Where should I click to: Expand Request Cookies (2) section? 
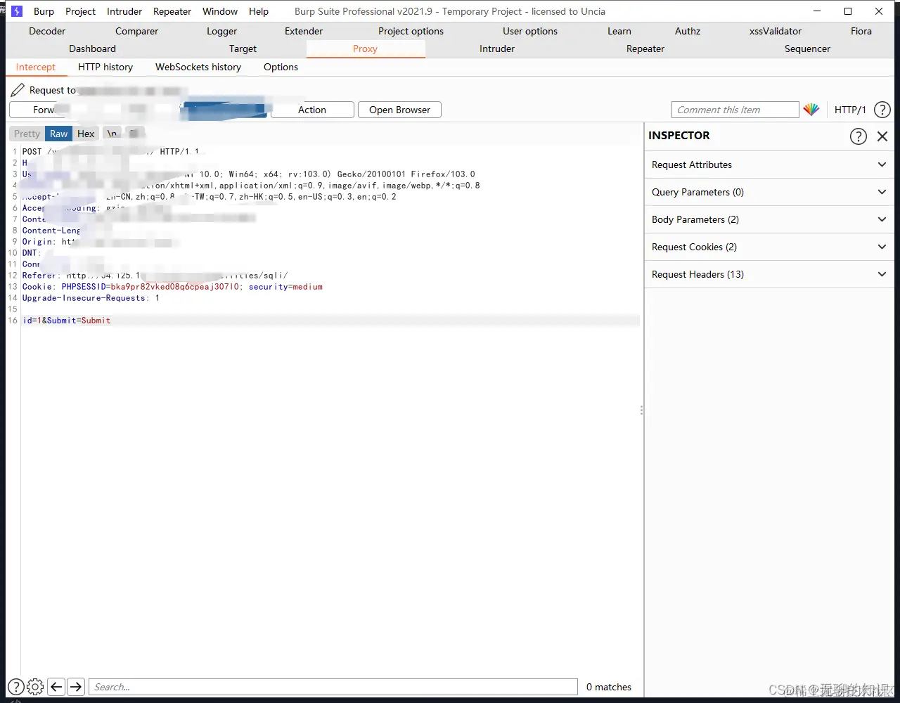(769, 247)
